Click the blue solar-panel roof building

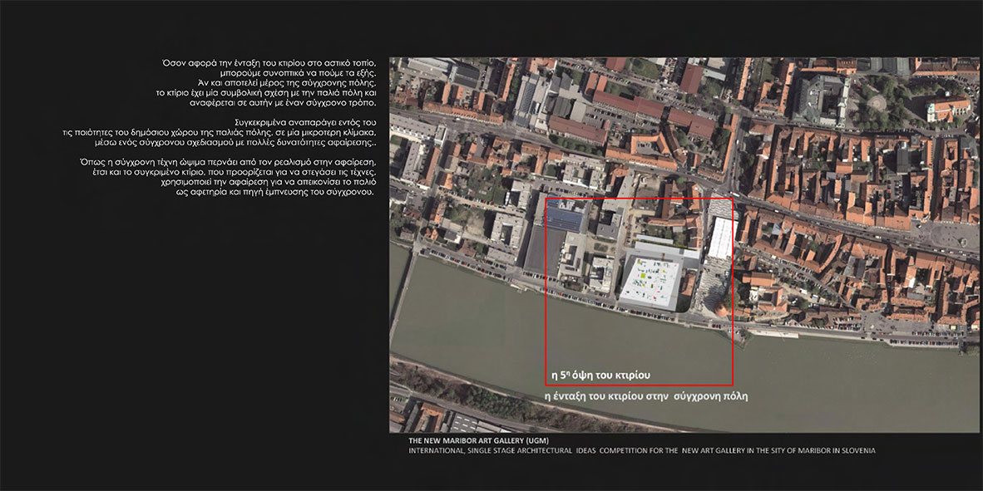pyautogui.click(x=566, y=218)
